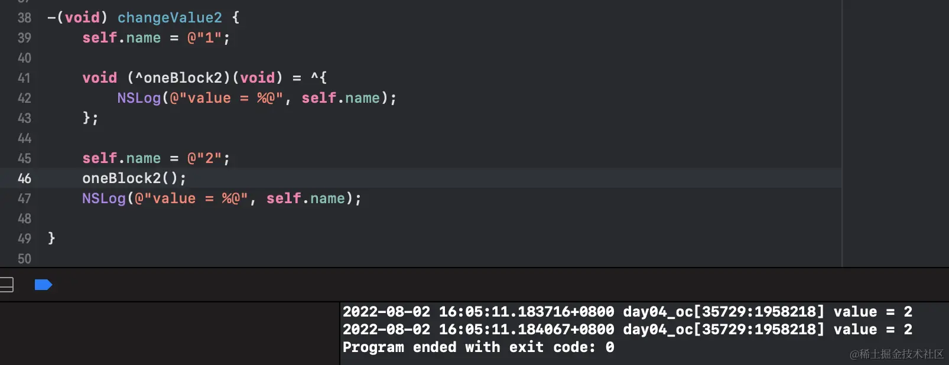Click the format string on line 47
Screen dimensions: 949x365
(x=191, y=198)
